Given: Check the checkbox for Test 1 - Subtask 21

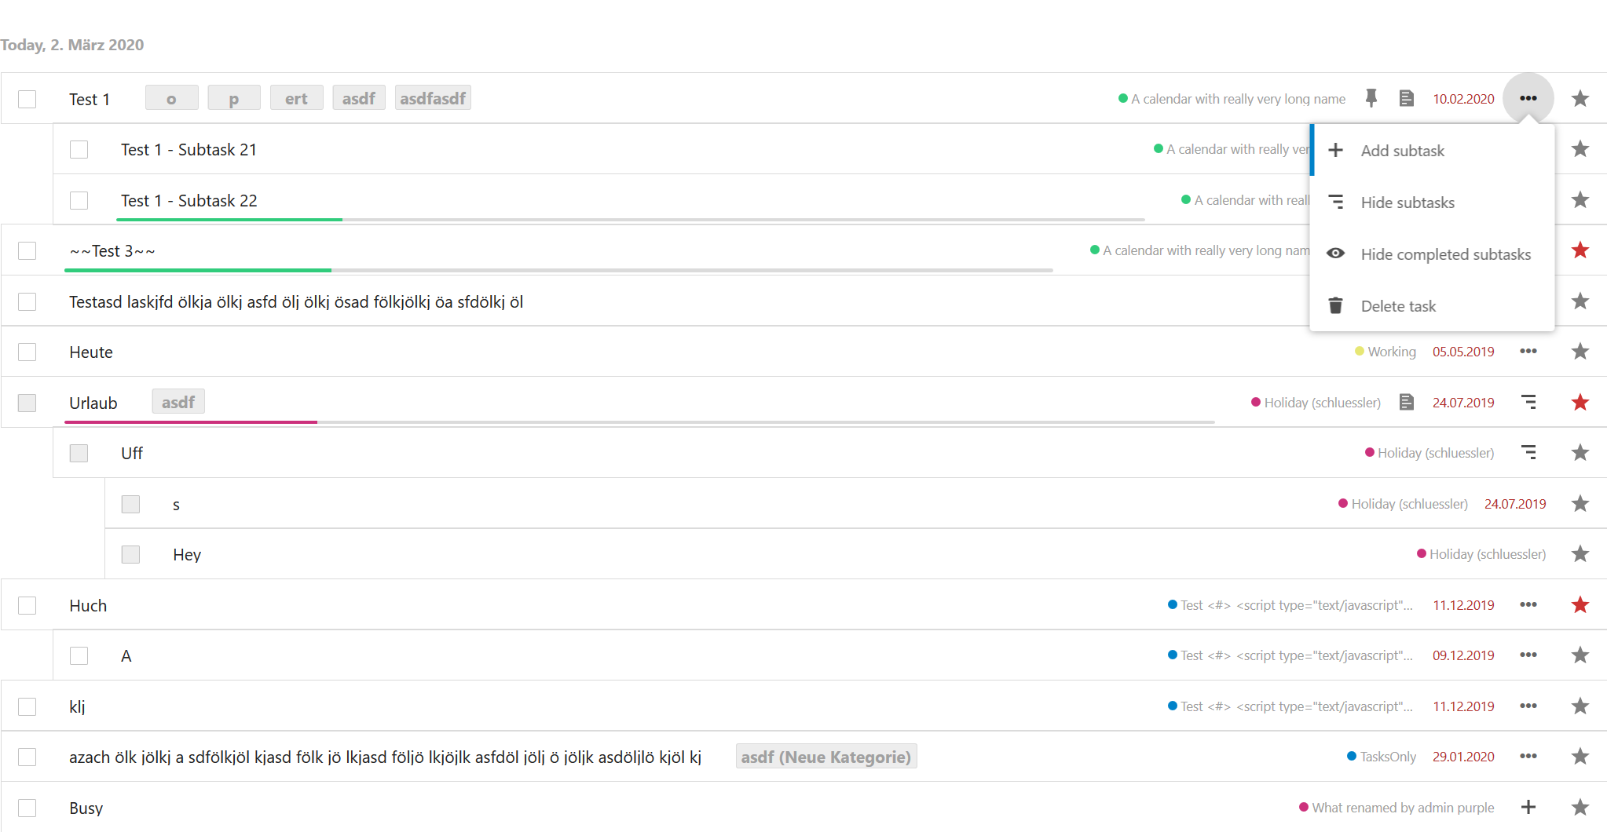Looking at the screenshot, I should (x=79, y=149).
